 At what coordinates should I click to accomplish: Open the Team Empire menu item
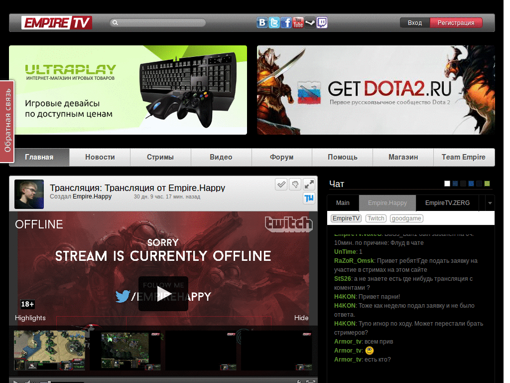point(464,157)
